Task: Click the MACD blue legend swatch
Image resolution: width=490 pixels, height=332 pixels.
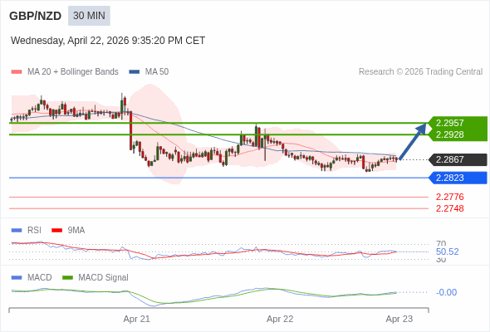Action: tap(17, 278)
